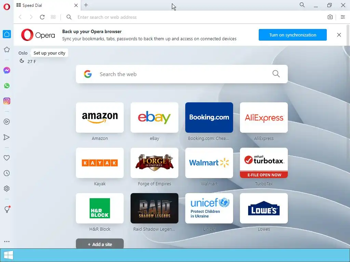Dismiss the Opera backup banner

[x=339, y=35]
